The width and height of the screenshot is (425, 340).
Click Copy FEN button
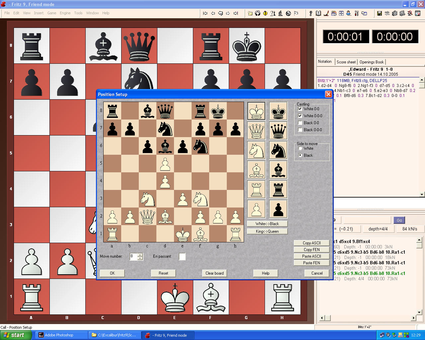311,250
